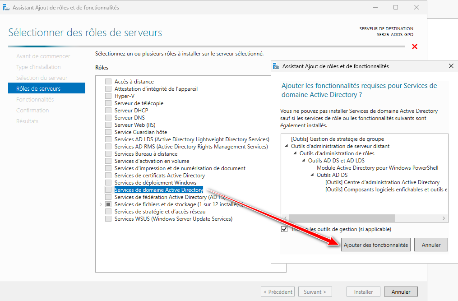The width and height of the screenshot is (458, 301).
Task: Click the horizontal scrollbar thumb in features list
Action: tap(342, 218)
